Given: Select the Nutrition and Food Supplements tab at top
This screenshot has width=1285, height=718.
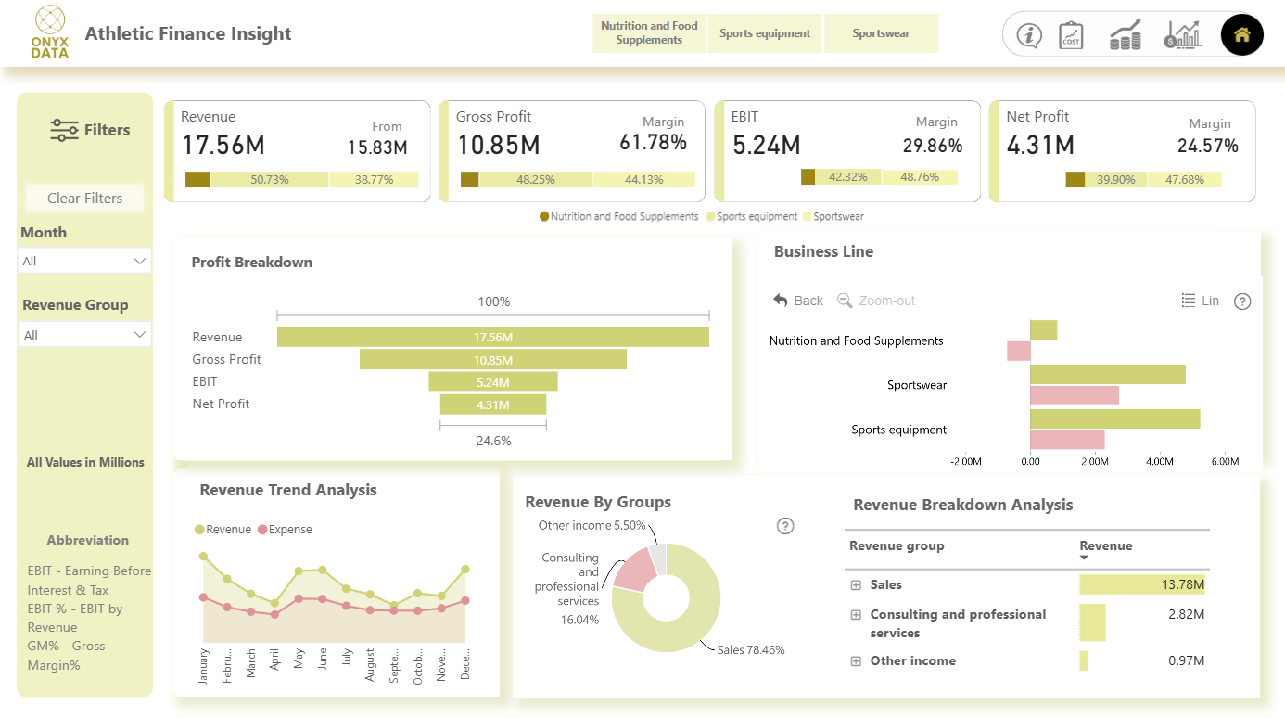Looking at the screenshot, I should pos(649,33).
